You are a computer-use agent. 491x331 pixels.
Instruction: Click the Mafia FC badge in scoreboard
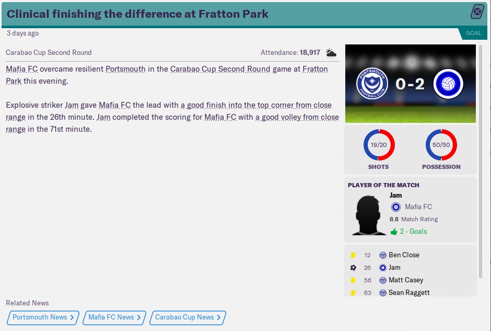pos(448,84)
